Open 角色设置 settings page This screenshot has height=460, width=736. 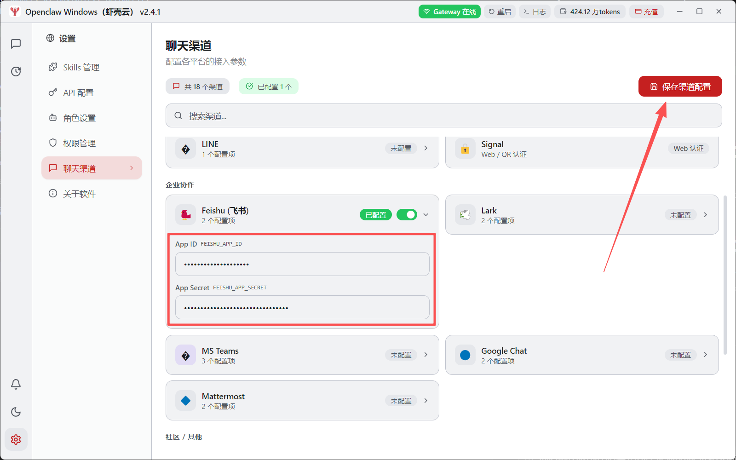coord(92,118)
